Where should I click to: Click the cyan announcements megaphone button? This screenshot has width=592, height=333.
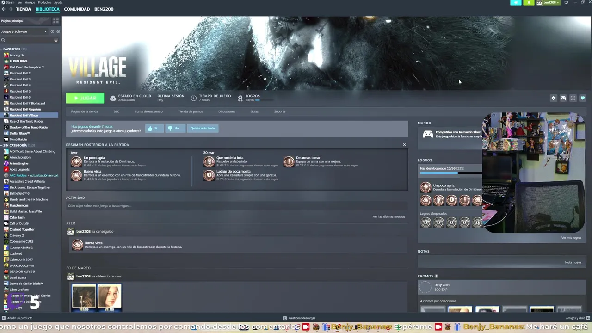(x=516, y=3)
